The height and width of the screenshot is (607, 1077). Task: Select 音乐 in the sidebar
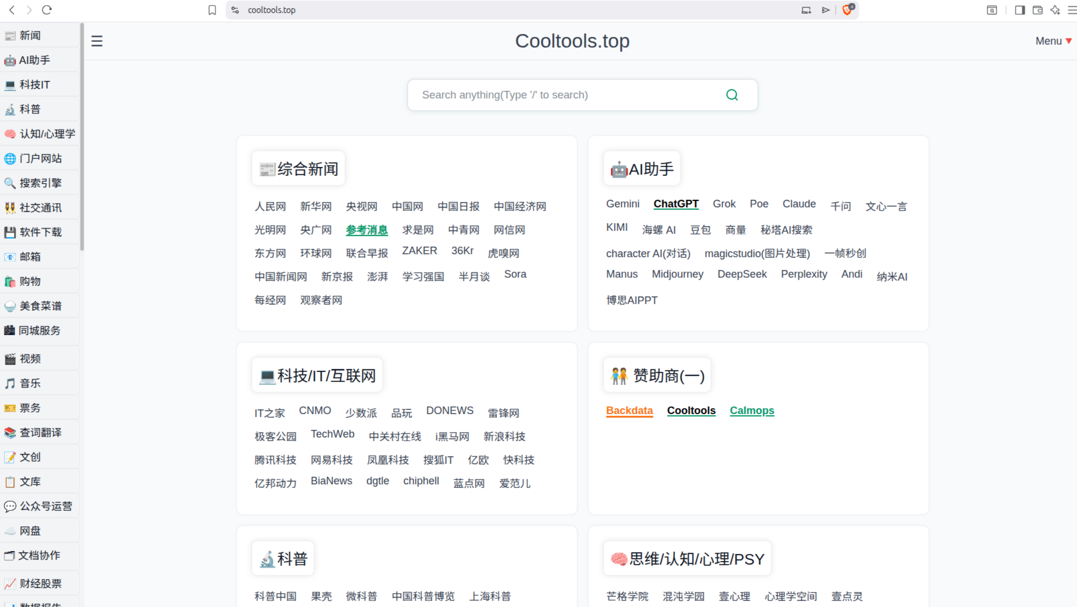click(x=39, y=383)
